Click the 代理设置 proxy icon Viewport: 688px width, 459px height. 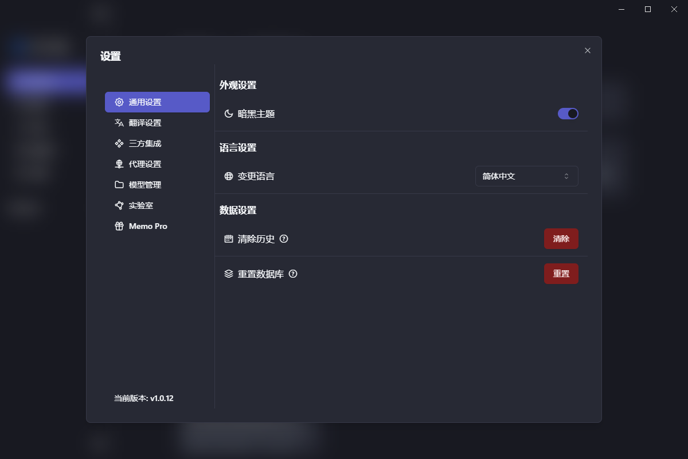tap(119, 164)
